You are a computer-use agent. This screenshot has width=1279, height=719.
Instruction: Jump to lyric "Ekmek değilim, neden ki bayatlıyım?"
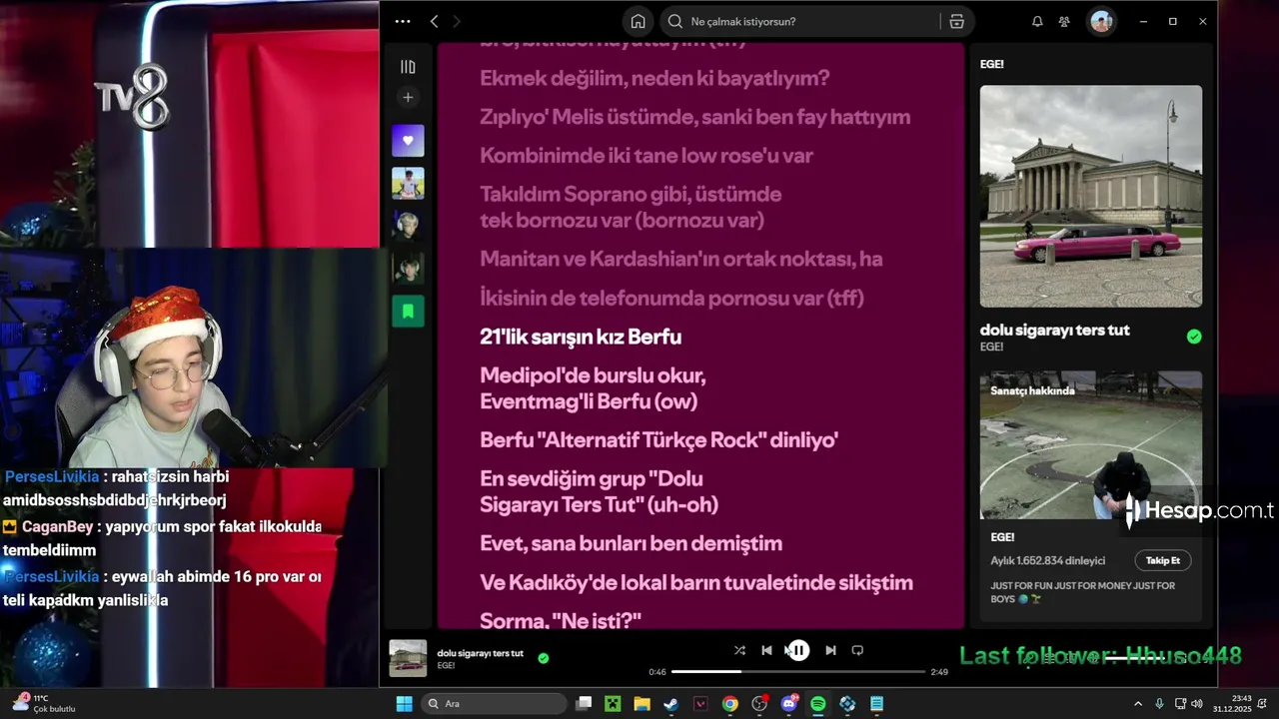(x=654, y=78)
